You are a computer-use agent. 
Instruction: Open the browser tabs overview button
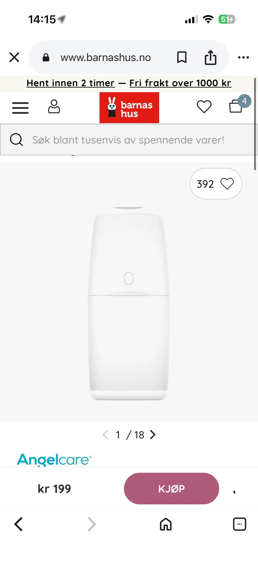click(239, 524)
